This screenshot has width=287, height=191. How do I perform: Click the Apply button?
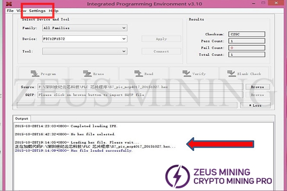point(161,39)
